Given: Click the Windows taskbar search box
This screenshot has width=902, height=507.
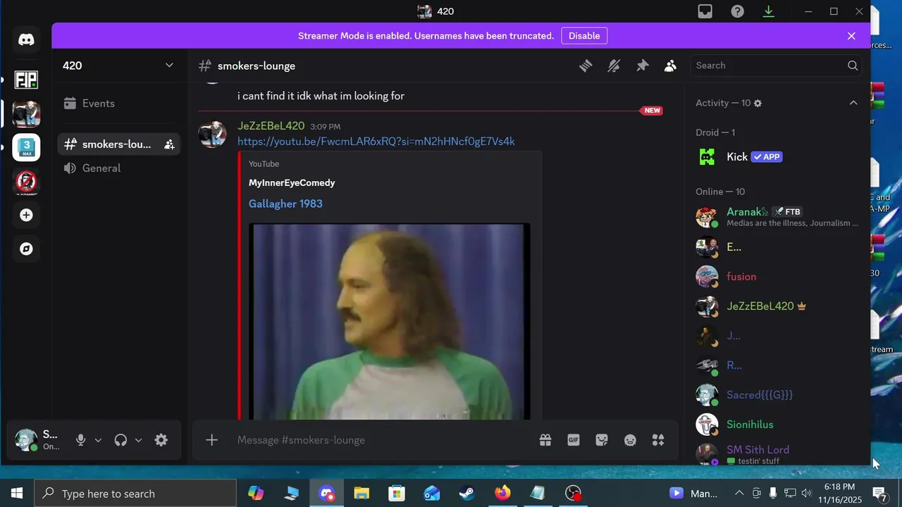Looking at the screenshot, I should tap(135, 494).
